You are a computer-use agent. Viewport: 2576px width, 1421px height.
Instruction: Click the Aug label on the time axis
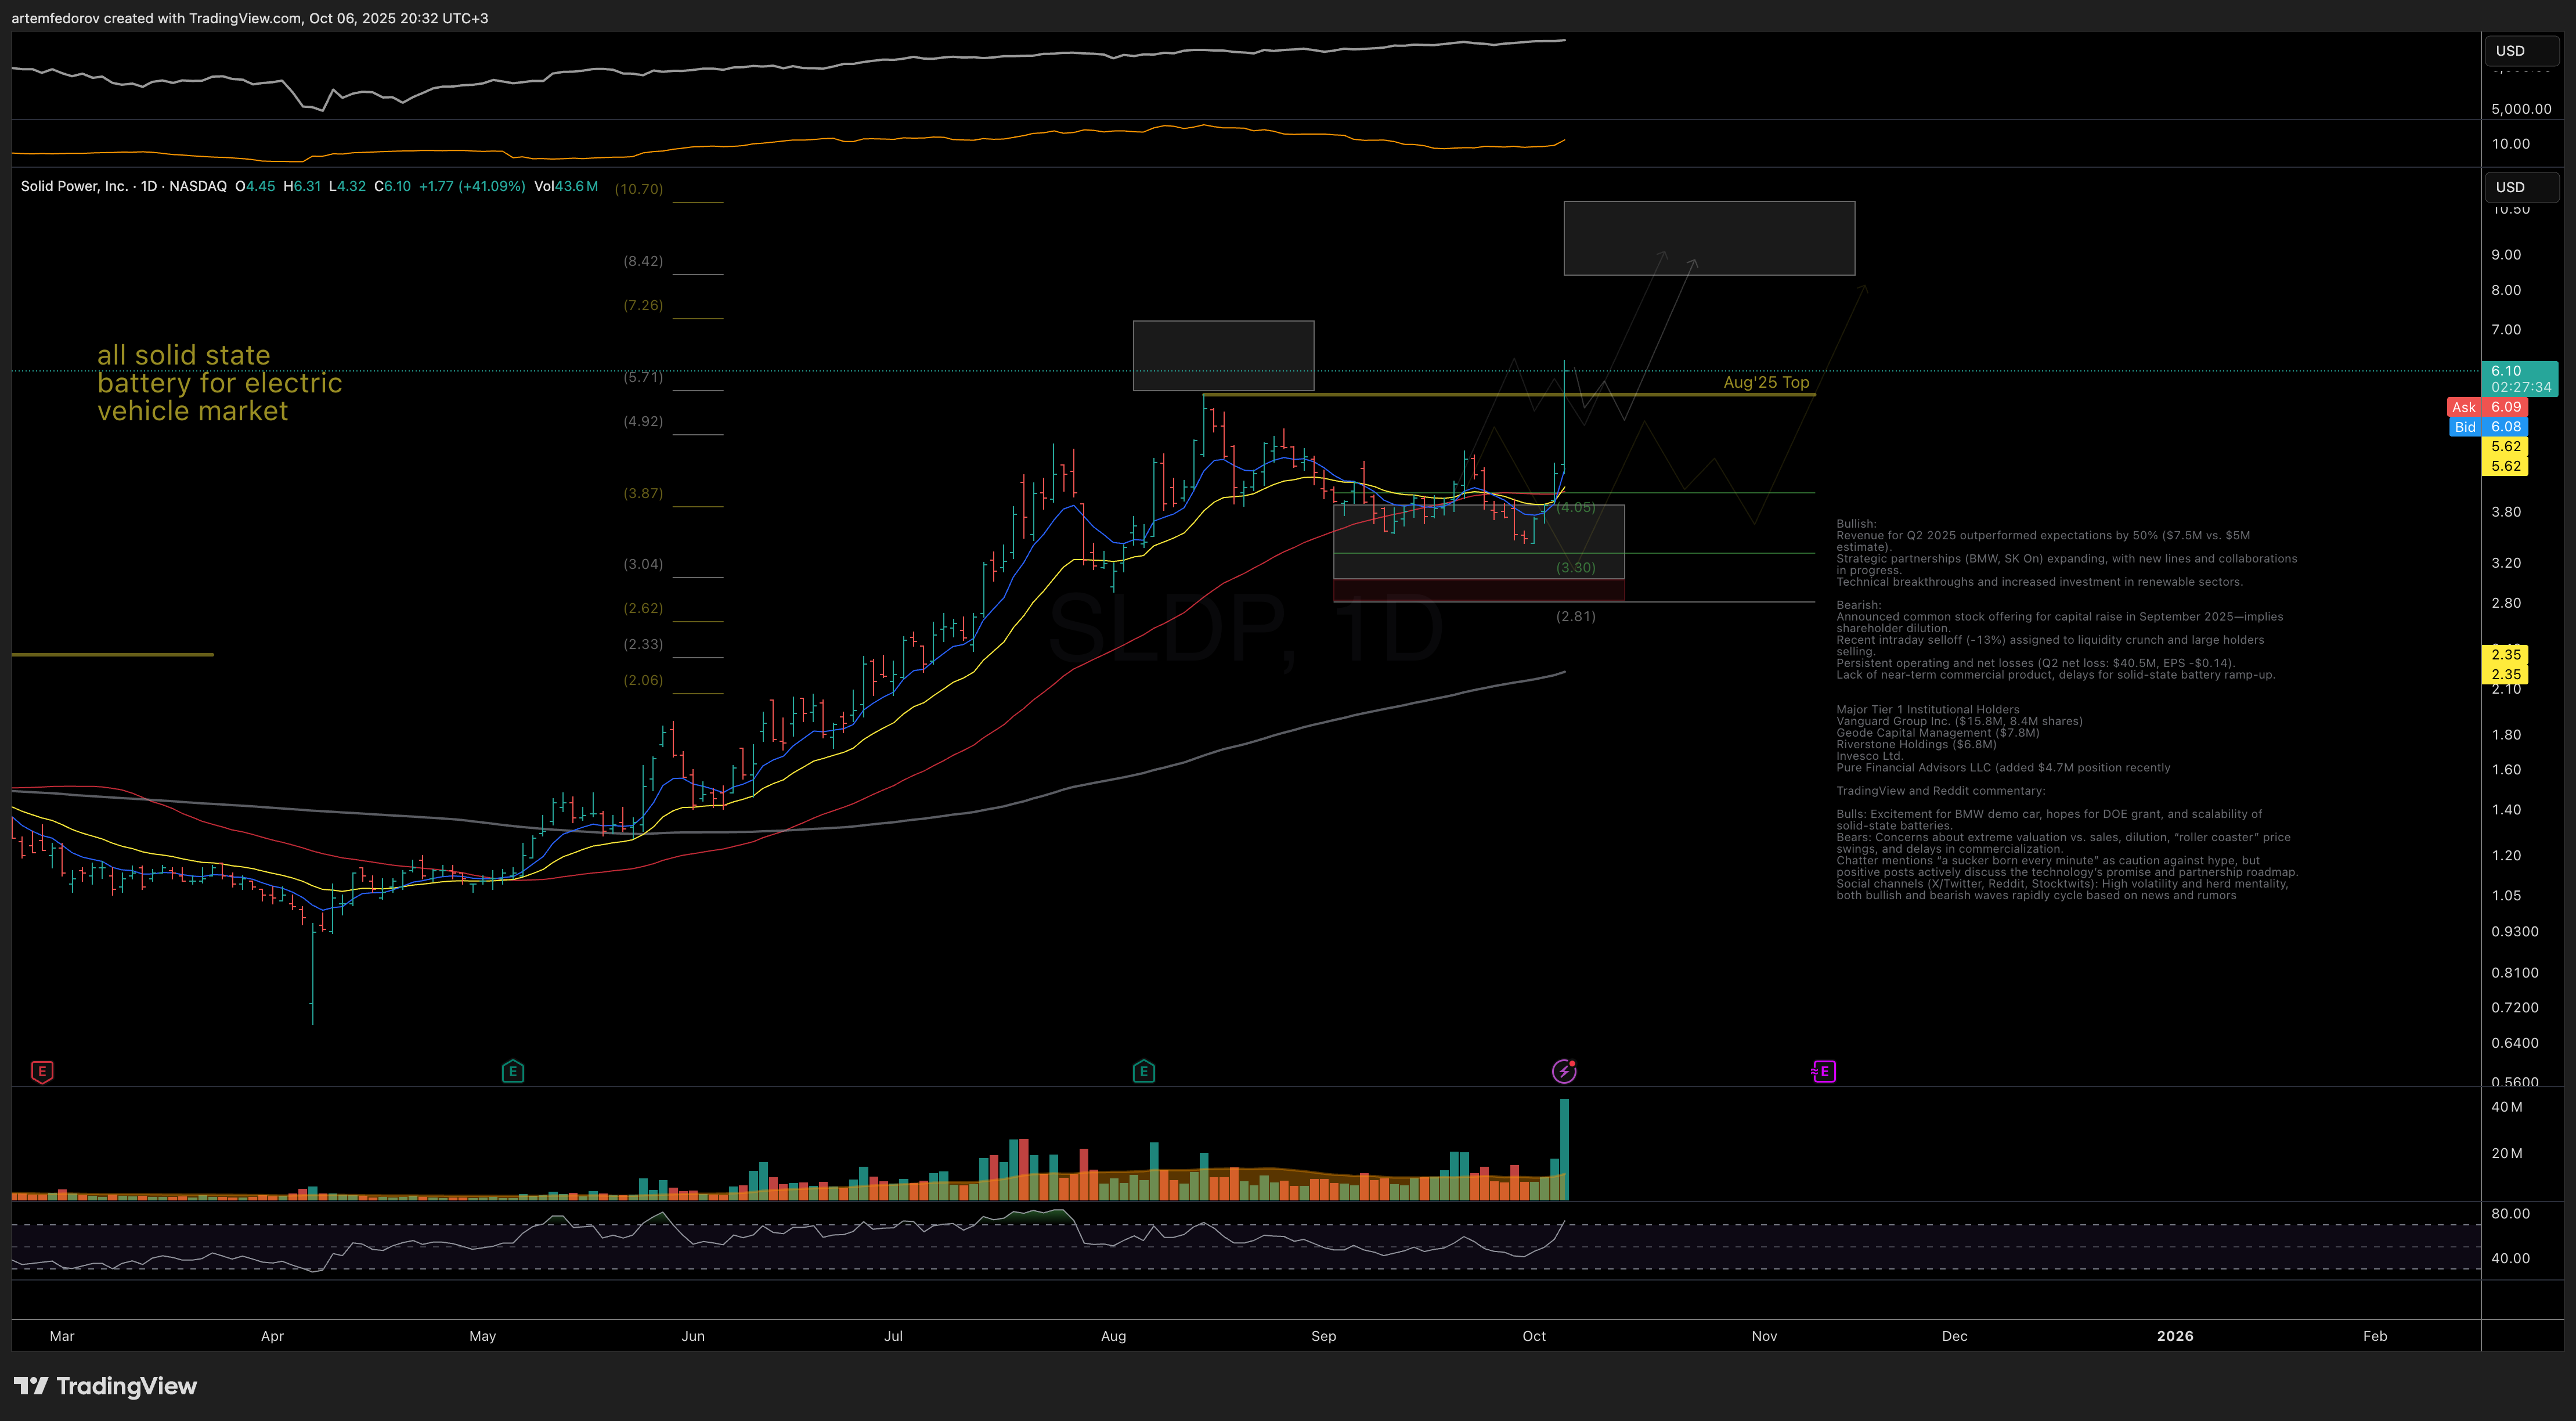[1113, 1336]
